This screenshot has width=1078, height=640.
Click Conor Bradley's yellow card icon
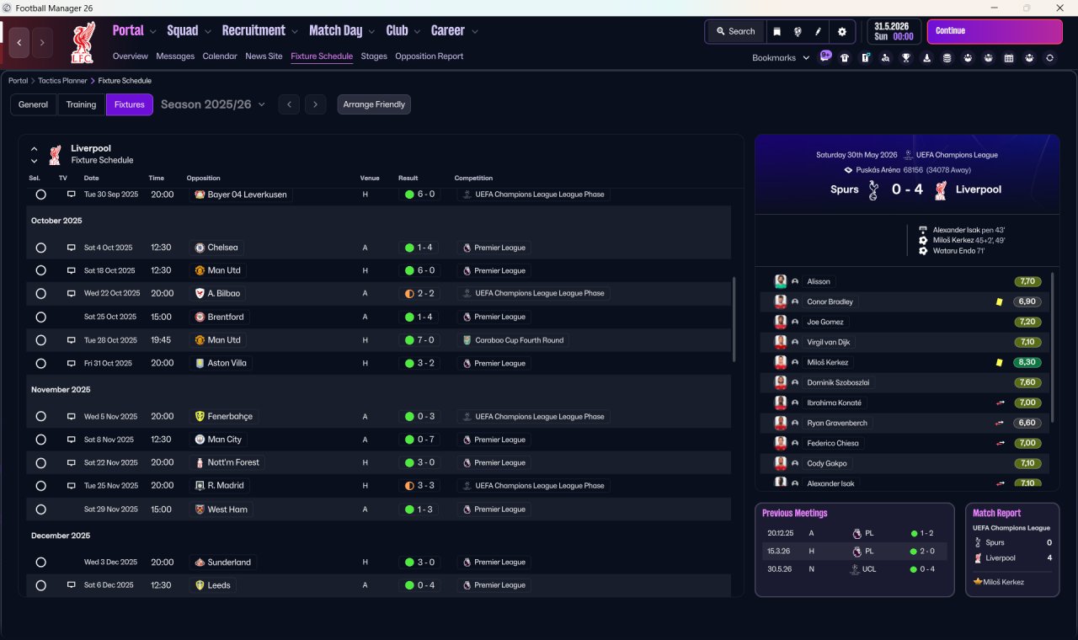999,301
